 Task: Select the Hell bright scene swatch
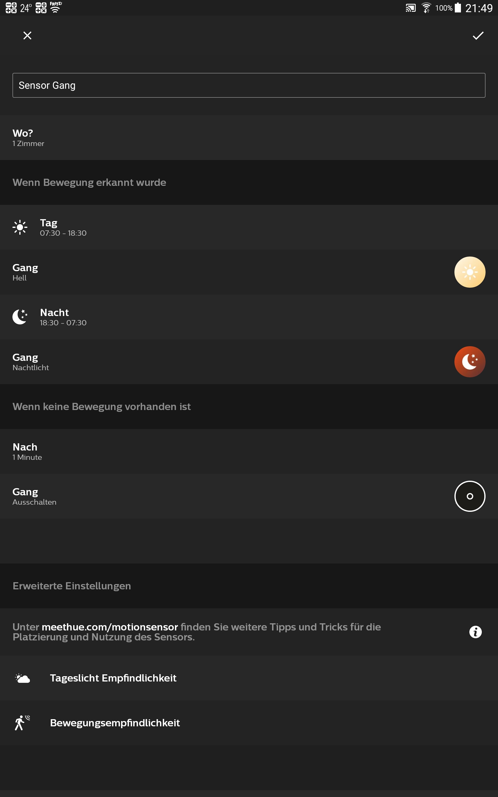click(x=470, y=272)
